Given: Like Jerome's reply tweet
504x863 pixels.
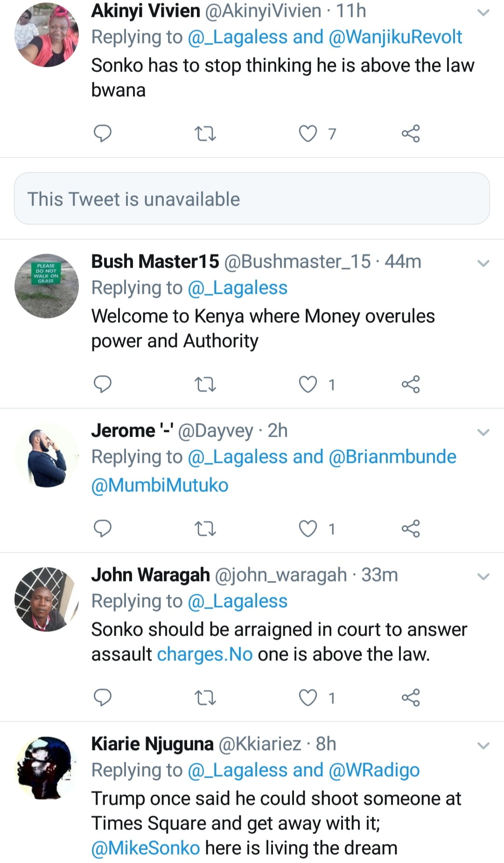Looking at the screenshot, I should pos(308,529).
